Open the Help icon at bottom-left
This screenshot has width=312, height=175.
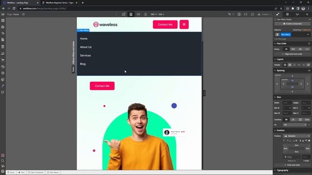pos(3,171)
